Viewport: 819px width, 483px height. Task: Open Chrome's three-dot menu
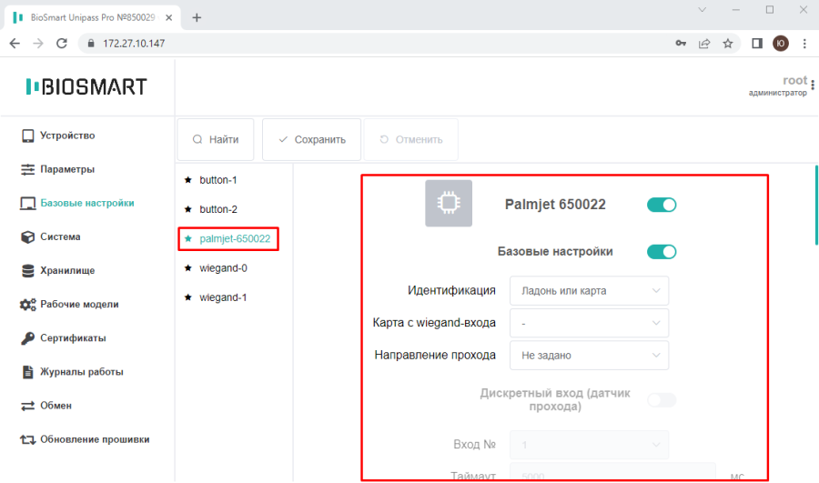(804, 44)
